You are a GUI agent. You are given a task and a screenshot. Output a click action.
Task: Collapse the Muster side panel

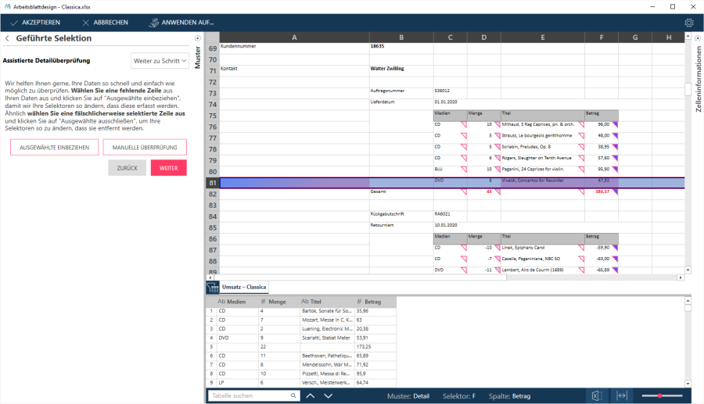(197, 38)
